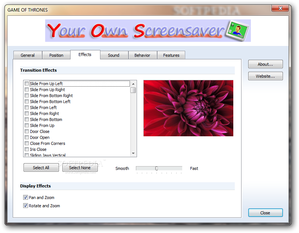Click the Smooth label beside slider
The height and width of the screenshot is (233, 299).
(122, 168)
